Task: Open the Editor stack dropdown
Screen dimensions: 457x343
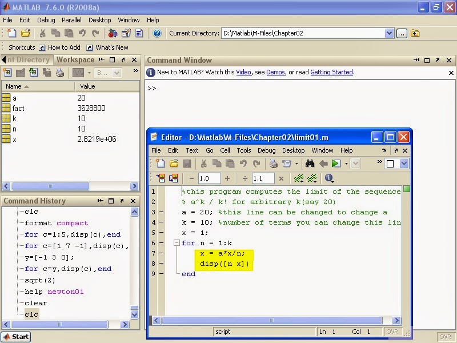Action: click(355, 163)
